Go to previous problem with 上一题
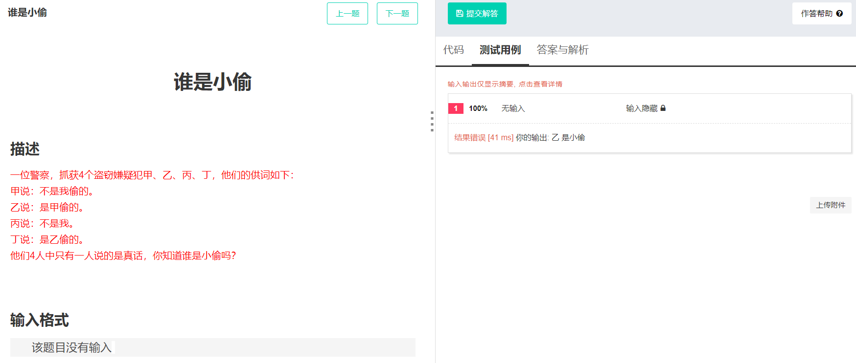The width and height of the screenshot is (856, 363). click(347, 13)
